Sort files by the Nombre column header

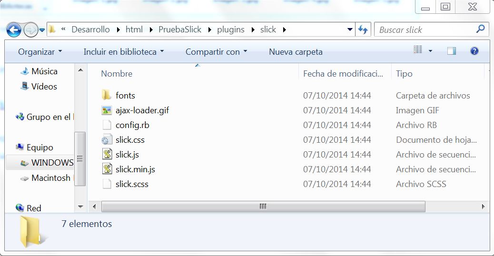(117, 74)
